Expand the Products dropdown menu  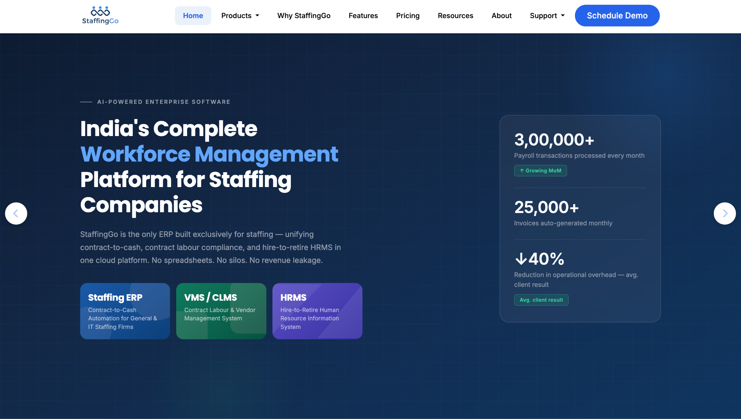tap(240, 16)
